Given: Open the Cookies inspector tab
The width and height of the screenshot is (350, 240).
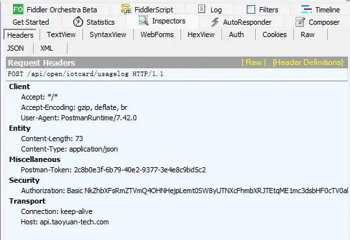Looking at the screenshot, I should tap(275, 34).
